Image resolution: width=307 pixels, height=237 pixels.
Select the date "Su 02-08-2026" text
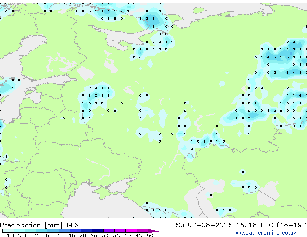204,225
